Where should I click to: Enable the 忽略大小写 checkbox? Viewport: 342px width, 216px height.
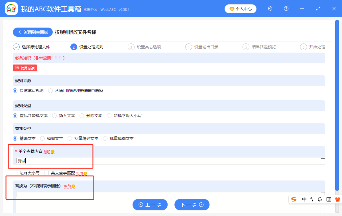point(15,173)
